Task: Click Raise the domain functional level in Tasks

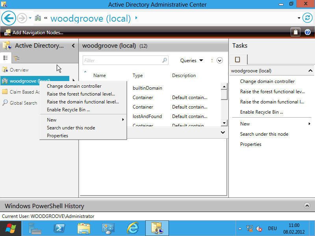Action: 272,102
